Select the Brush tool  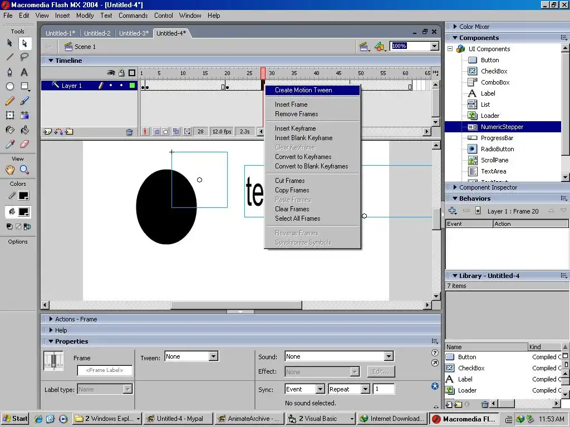pos(24,101)
